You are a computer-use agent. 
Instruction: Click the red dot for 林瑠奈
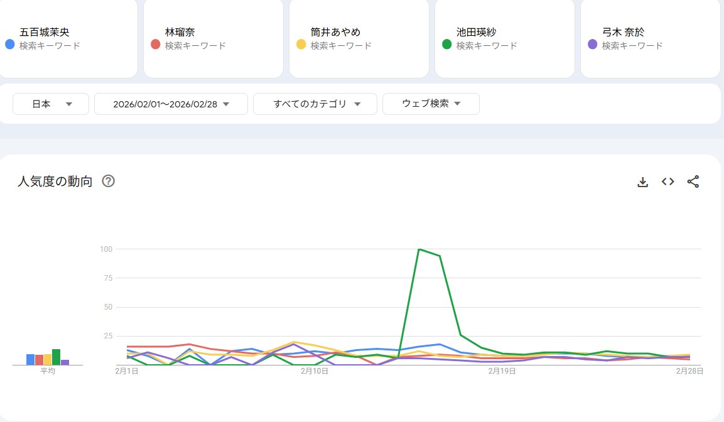[x=155, y=45]
